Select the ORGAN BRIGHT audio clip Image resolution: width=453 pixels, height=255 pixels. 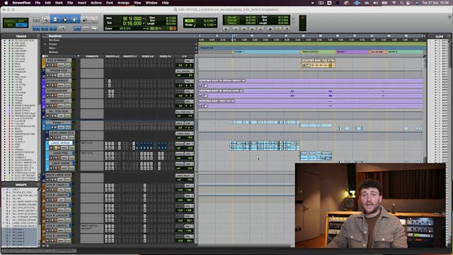coord(311,84)
